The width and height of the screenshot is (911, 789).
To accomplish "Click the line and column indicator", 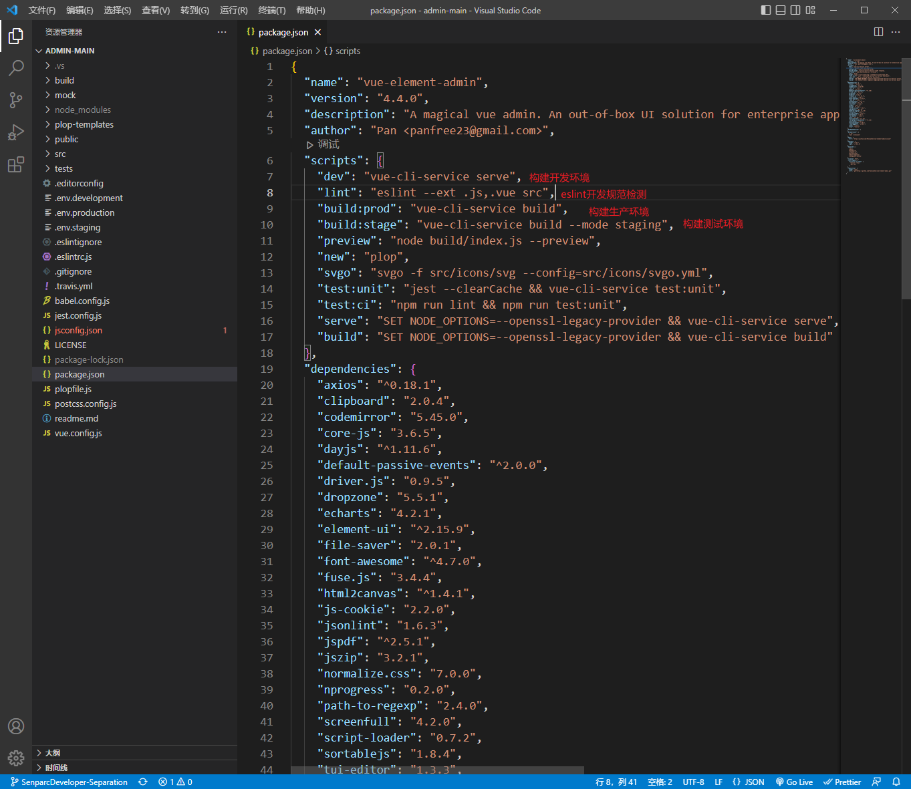I will click(616, 782).
